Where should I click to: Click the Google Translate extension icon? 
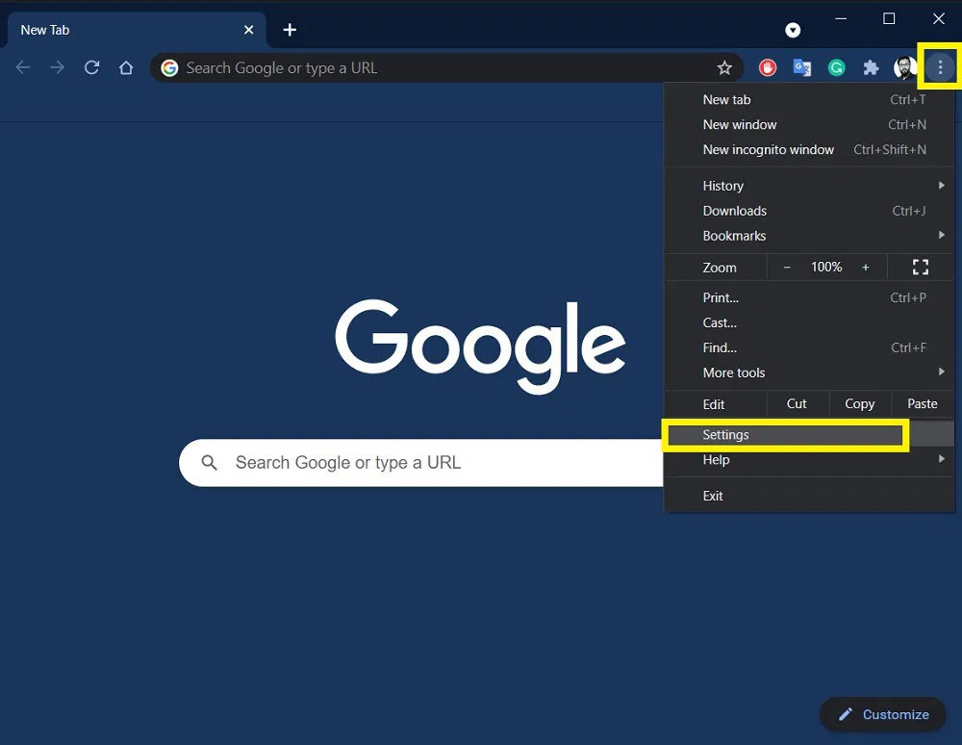click(801, 67)
